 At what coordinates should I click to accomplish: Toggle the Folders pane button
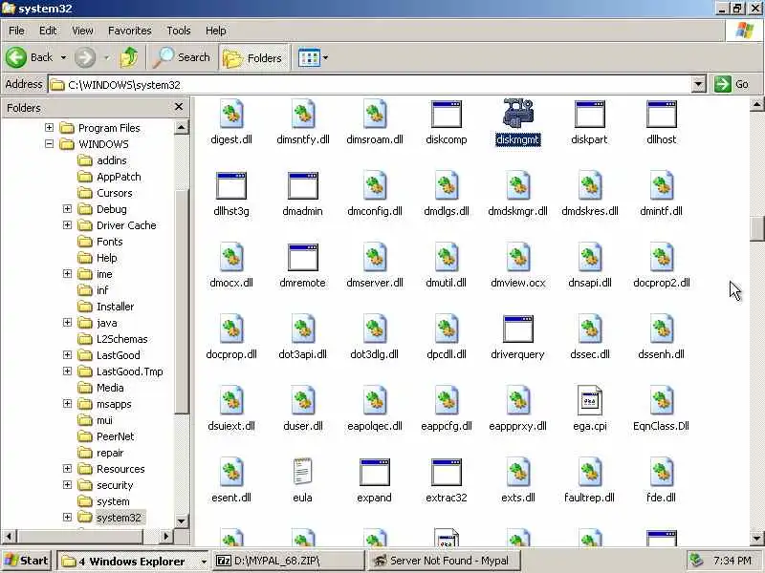(x=253, y=57)
